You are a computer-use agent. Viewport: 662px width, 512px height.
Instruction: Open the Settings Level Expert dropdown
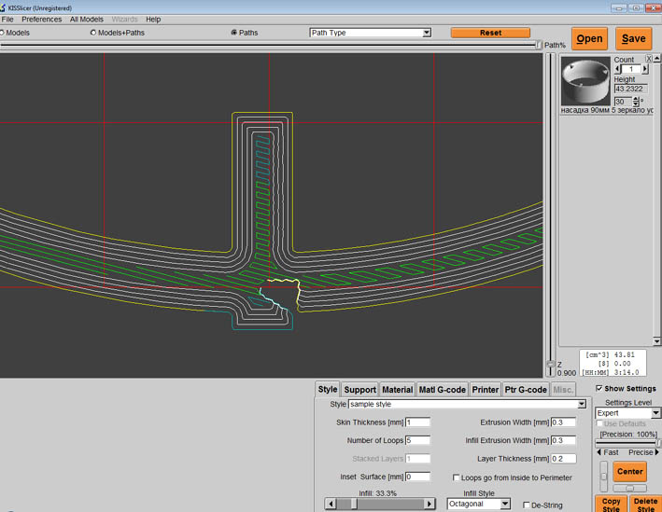(x=655, y=413)
